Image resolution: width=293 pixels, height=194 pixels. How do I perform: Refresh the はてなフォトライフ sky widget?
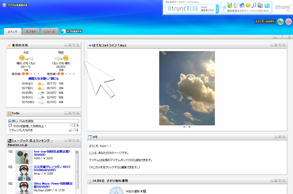(276, 45)
